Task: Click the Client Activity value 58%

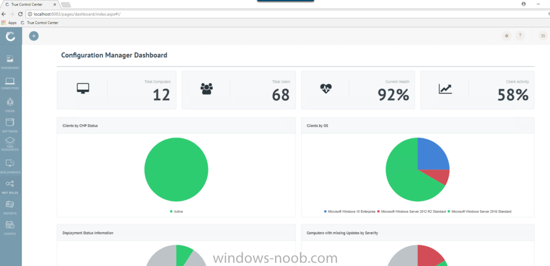Action: click(513, 95)
